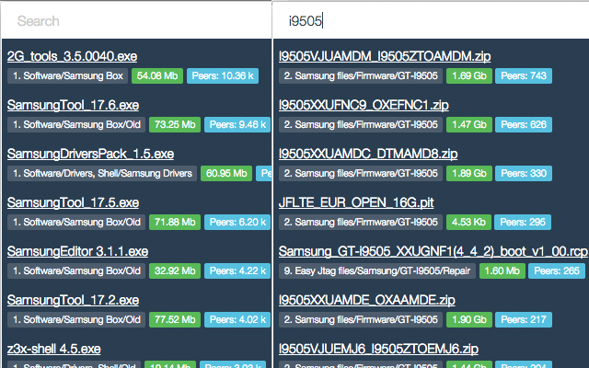This screenshot has height=368, width=589.
Task: Click the Peers: 10.36 k badge
Action: 223,75
